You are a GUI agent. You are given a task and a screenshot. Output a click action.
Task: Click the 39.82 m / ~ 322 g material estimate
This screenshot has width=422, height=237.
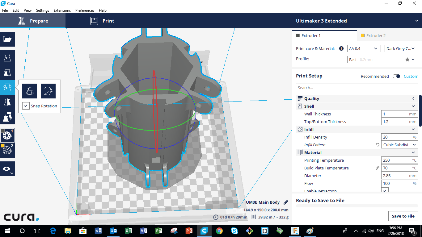273,217
